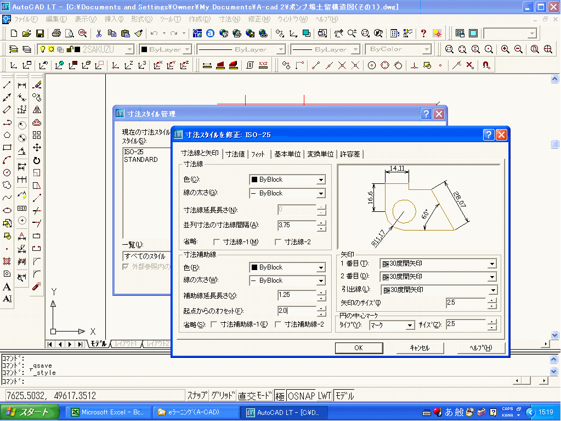
Task: Click the red question mark Help icon
Action: pos(423,33)
